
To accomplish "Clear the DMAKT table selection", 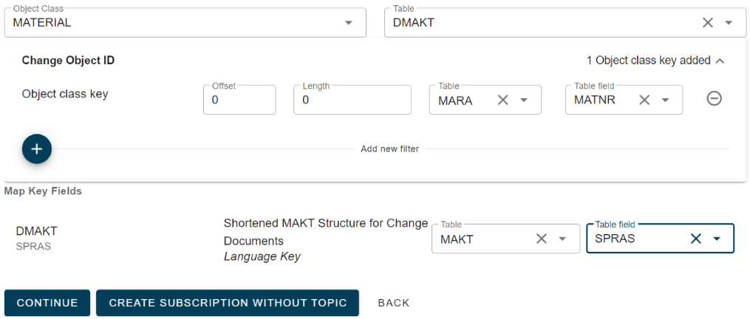I will pos(707,23).
